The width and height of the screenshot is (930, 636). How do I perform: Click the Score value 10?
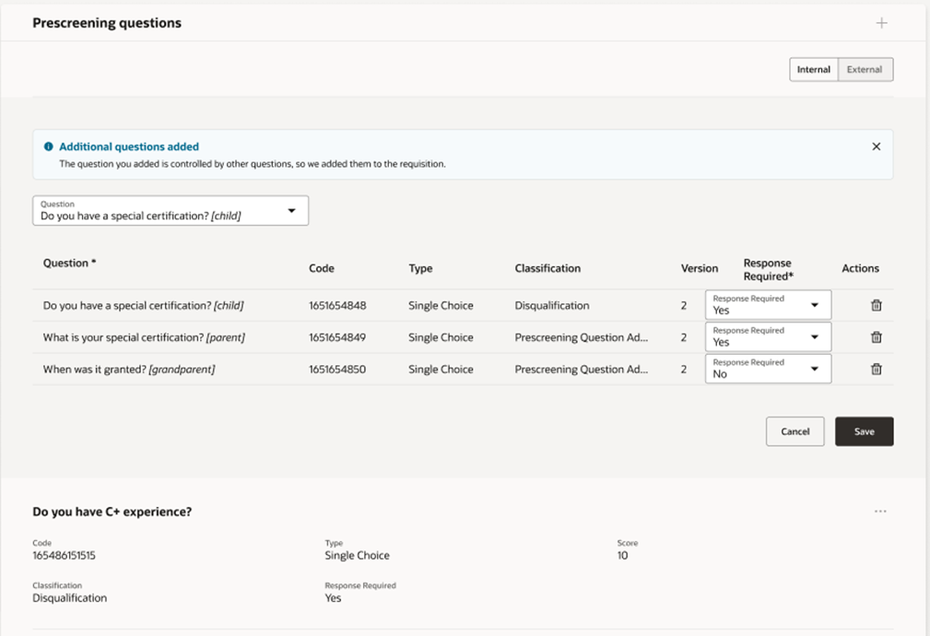click(x=622, y=555)
